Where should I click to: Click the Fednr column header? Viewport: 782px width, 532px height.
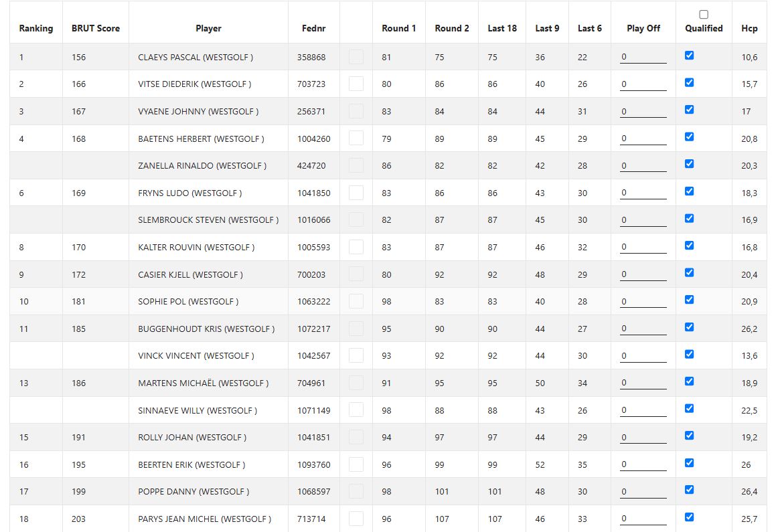(314, 28)
